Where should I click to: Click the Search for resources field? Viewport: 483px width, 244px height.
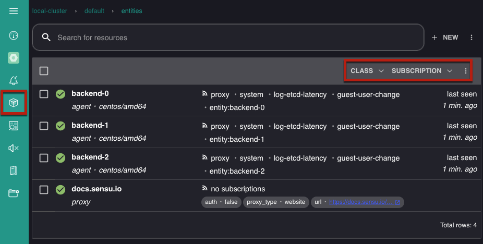(x=228, y=38)
